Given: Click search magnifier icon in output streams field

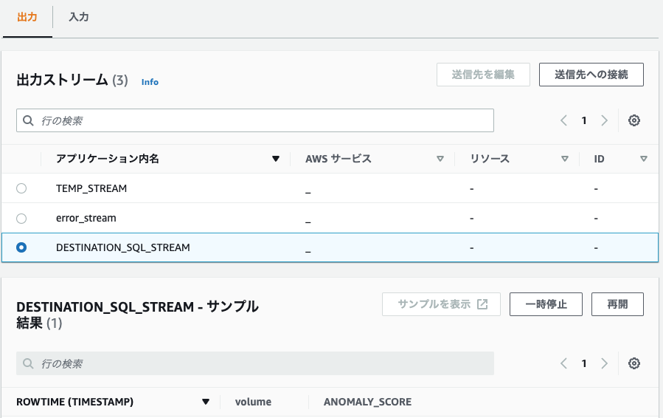Looking at the screenshot, I should pyautogui.click(x=28, y=120).
